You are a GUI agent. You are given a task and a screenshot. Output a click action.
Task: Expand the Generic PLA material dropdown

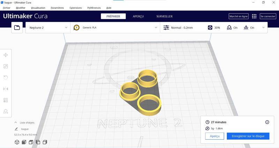[x=115, y=28]
